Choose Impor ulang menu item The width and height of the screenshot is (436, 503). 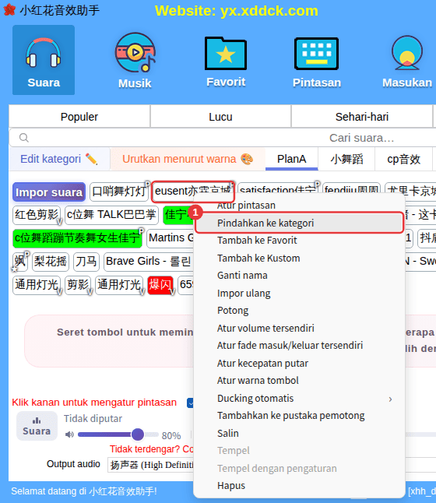point(299,294)
